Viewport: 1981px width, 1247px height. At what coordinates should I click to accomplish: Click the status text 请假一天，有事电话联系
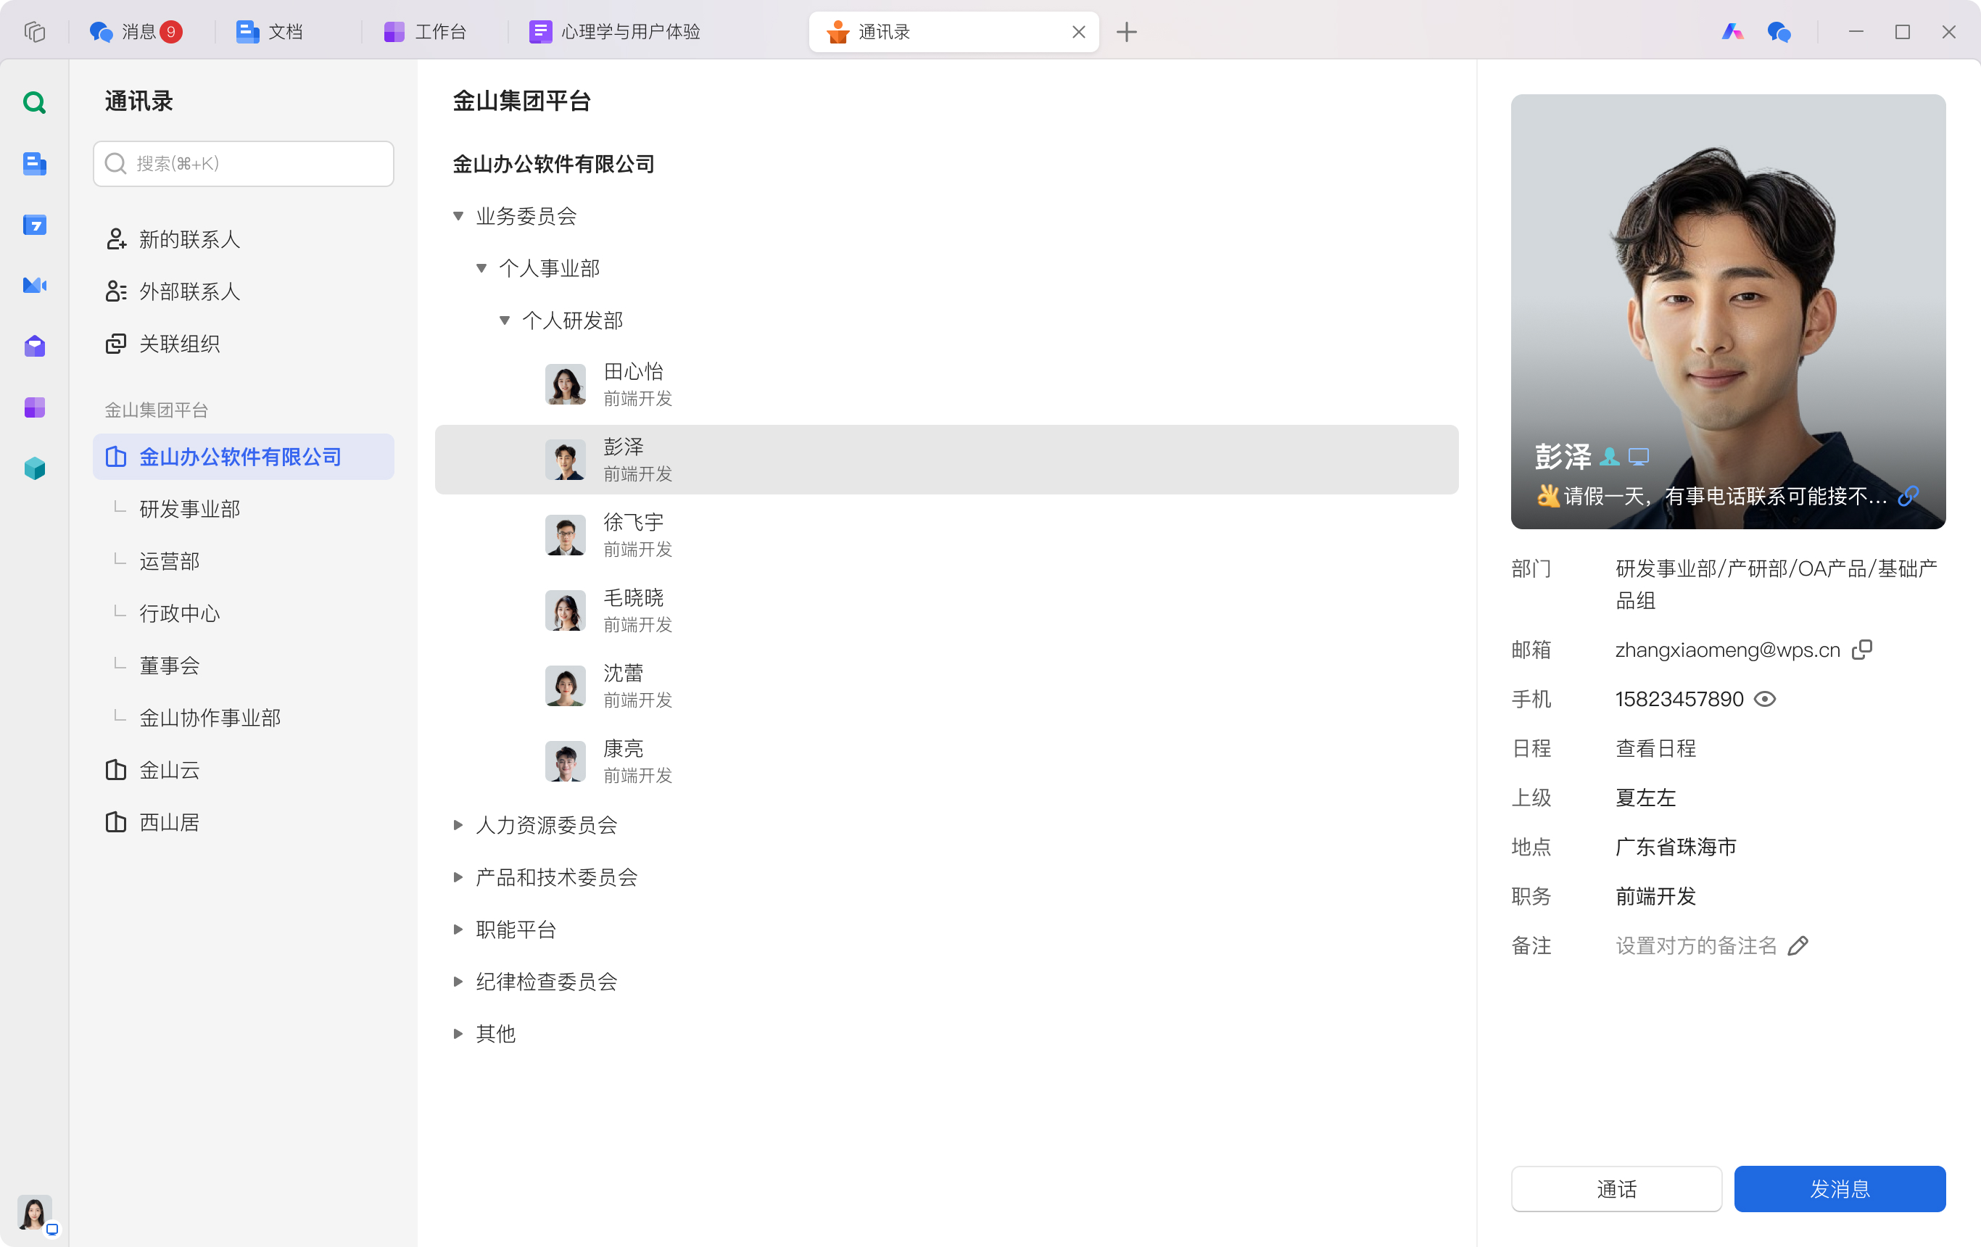[x=1725, y=496]
